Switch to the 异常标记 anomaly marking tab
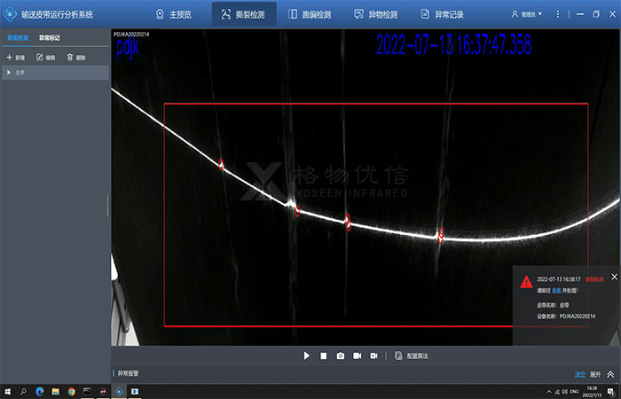The width and height of the screenshot is (621, 399). click(50, 38)
